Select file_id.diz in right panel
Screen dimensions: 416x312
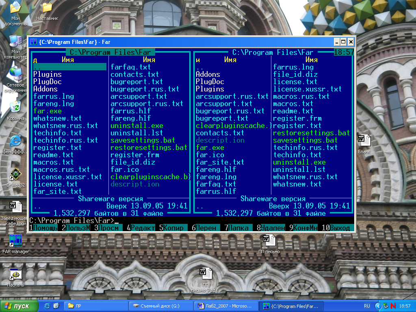point(295,74)
